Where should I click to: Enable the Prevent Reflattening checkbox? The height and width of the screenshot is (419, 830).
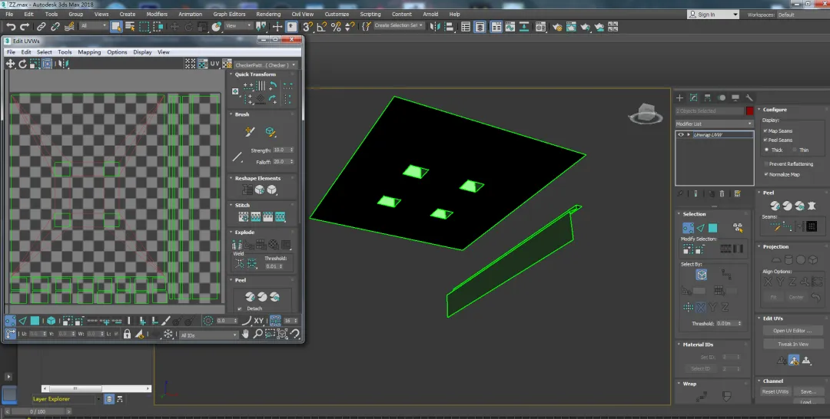click(x=765, y=164)
